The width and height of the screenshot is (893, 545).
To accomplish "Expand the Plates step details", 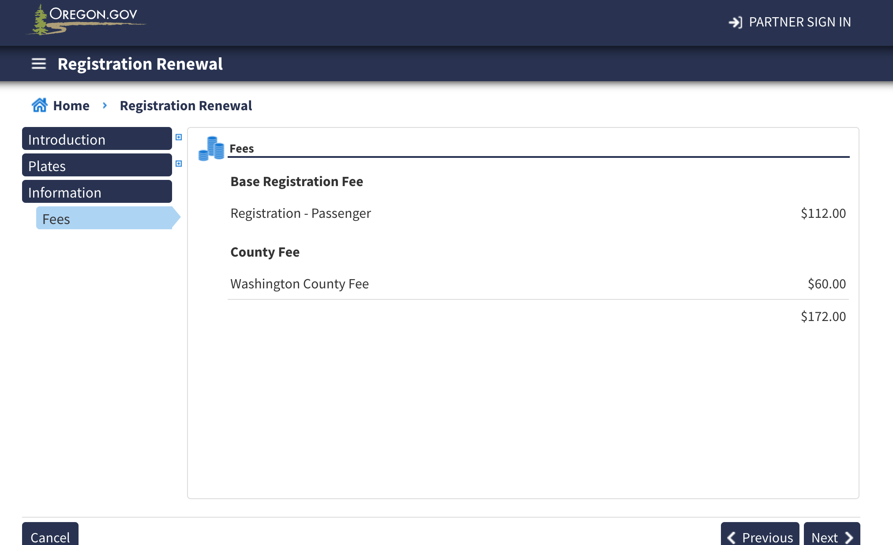I will click(179, 164).
